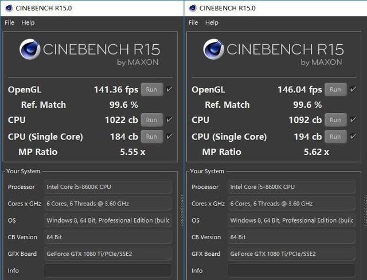Click OS field in right window
Viewport: 367px width, 280px height.
point(292,220)
